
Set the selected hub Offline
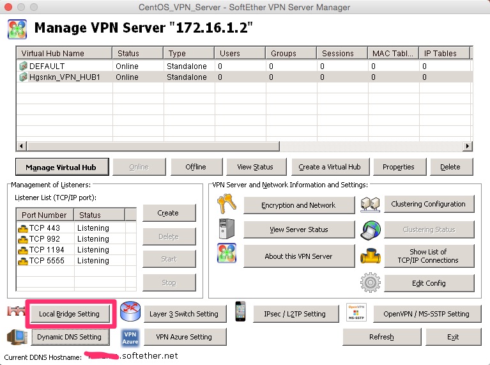pyautogui.click(x=196, y=167)
